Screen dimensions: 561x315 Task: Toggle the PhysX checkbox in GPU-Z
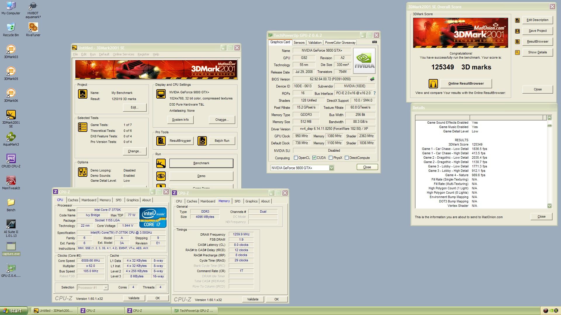(330, 158)
